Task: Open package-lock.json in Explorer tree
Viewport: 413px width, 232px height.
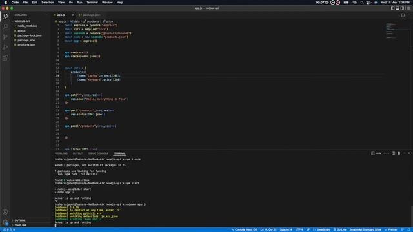Action: click(29, 35)
